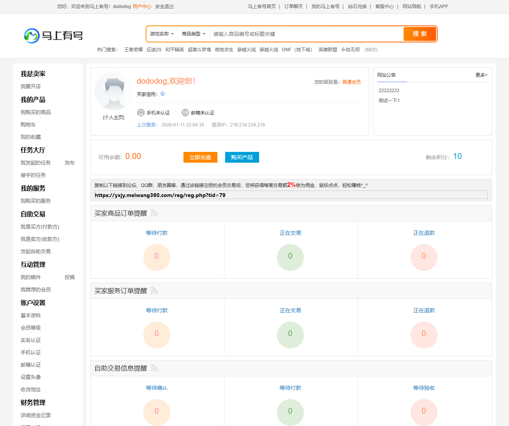Click the product keyword search field
Image resolution: width=509 pixels, height=426 pixels.
(305, 34)
